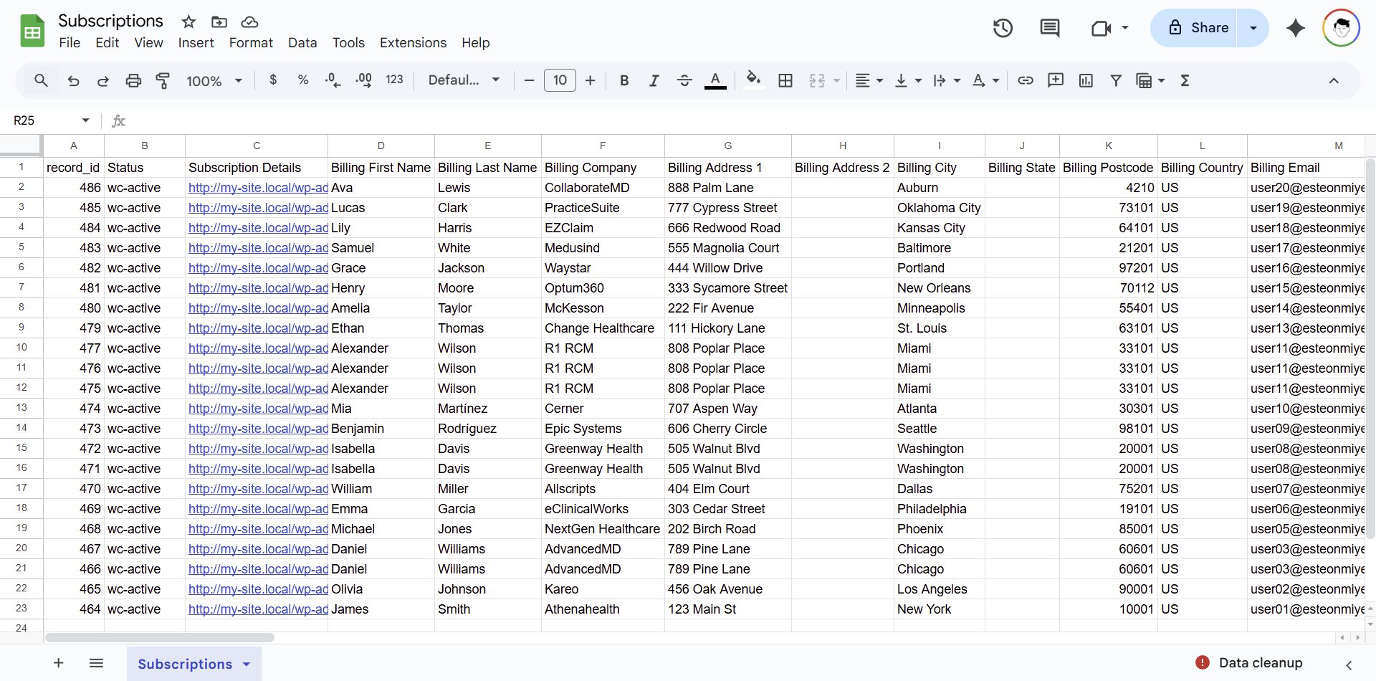Start a meeting via camera icon
The image size is (1376, 681).
tap(1101, 28)
